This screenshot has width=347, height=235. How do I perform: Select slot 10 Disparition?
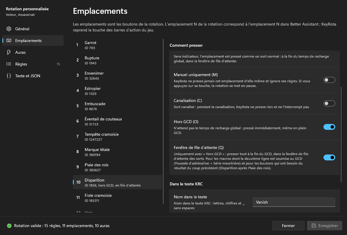click(x=117, y=182)
